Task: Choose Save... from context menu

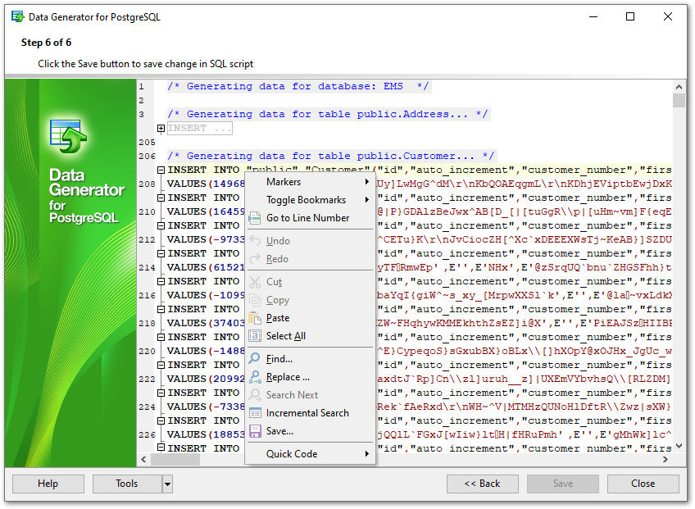Action: pos(311,431)
